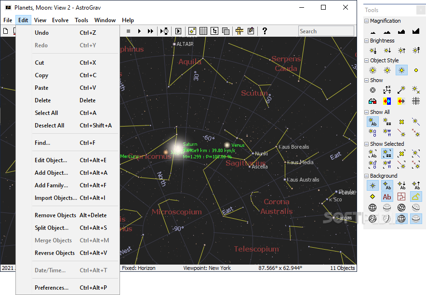Click the Search input field
The height and width of the screenshot is (295, 426).
[x=326, y=31]
